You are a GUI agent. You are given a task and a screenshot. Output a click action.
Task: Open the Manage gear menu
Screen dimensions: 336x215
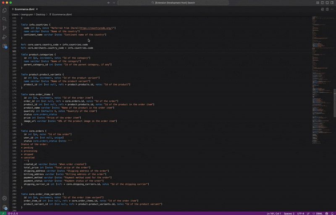click(4, 207)
